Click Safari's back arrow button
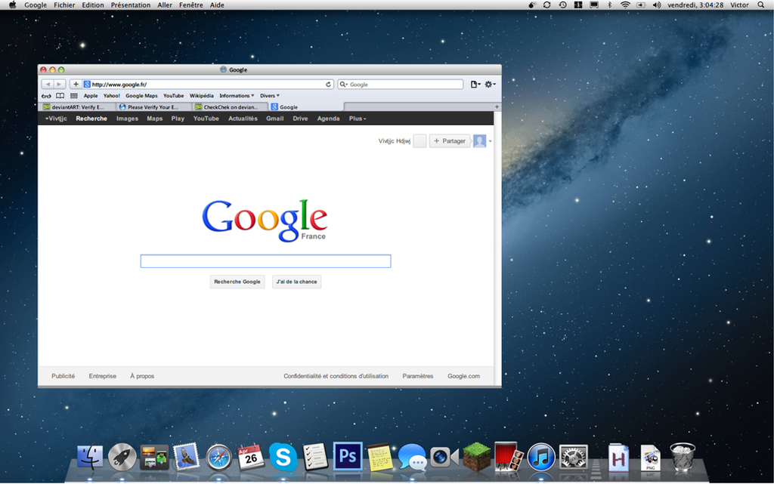The image size is (774, 484). tap(48, 85)
